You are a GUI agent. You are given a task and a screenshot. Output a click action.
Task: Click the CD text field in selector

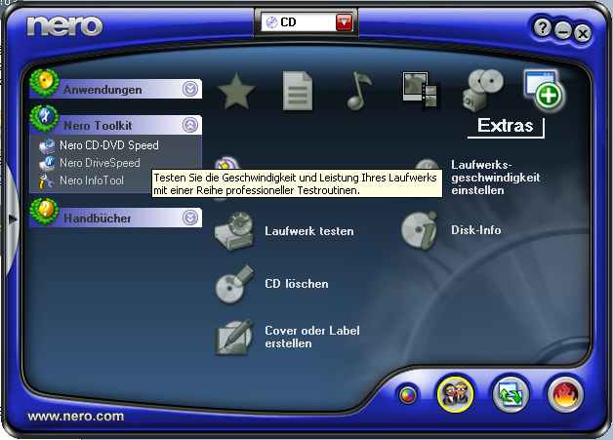pyautogui.click(x=298, y=22)
